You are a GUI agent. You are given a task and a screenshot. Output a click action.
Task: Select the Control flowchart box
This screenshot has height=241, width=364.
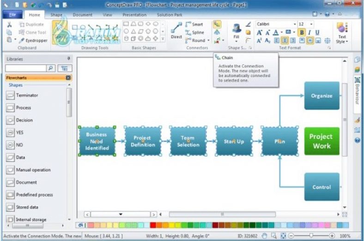[322, 187]
